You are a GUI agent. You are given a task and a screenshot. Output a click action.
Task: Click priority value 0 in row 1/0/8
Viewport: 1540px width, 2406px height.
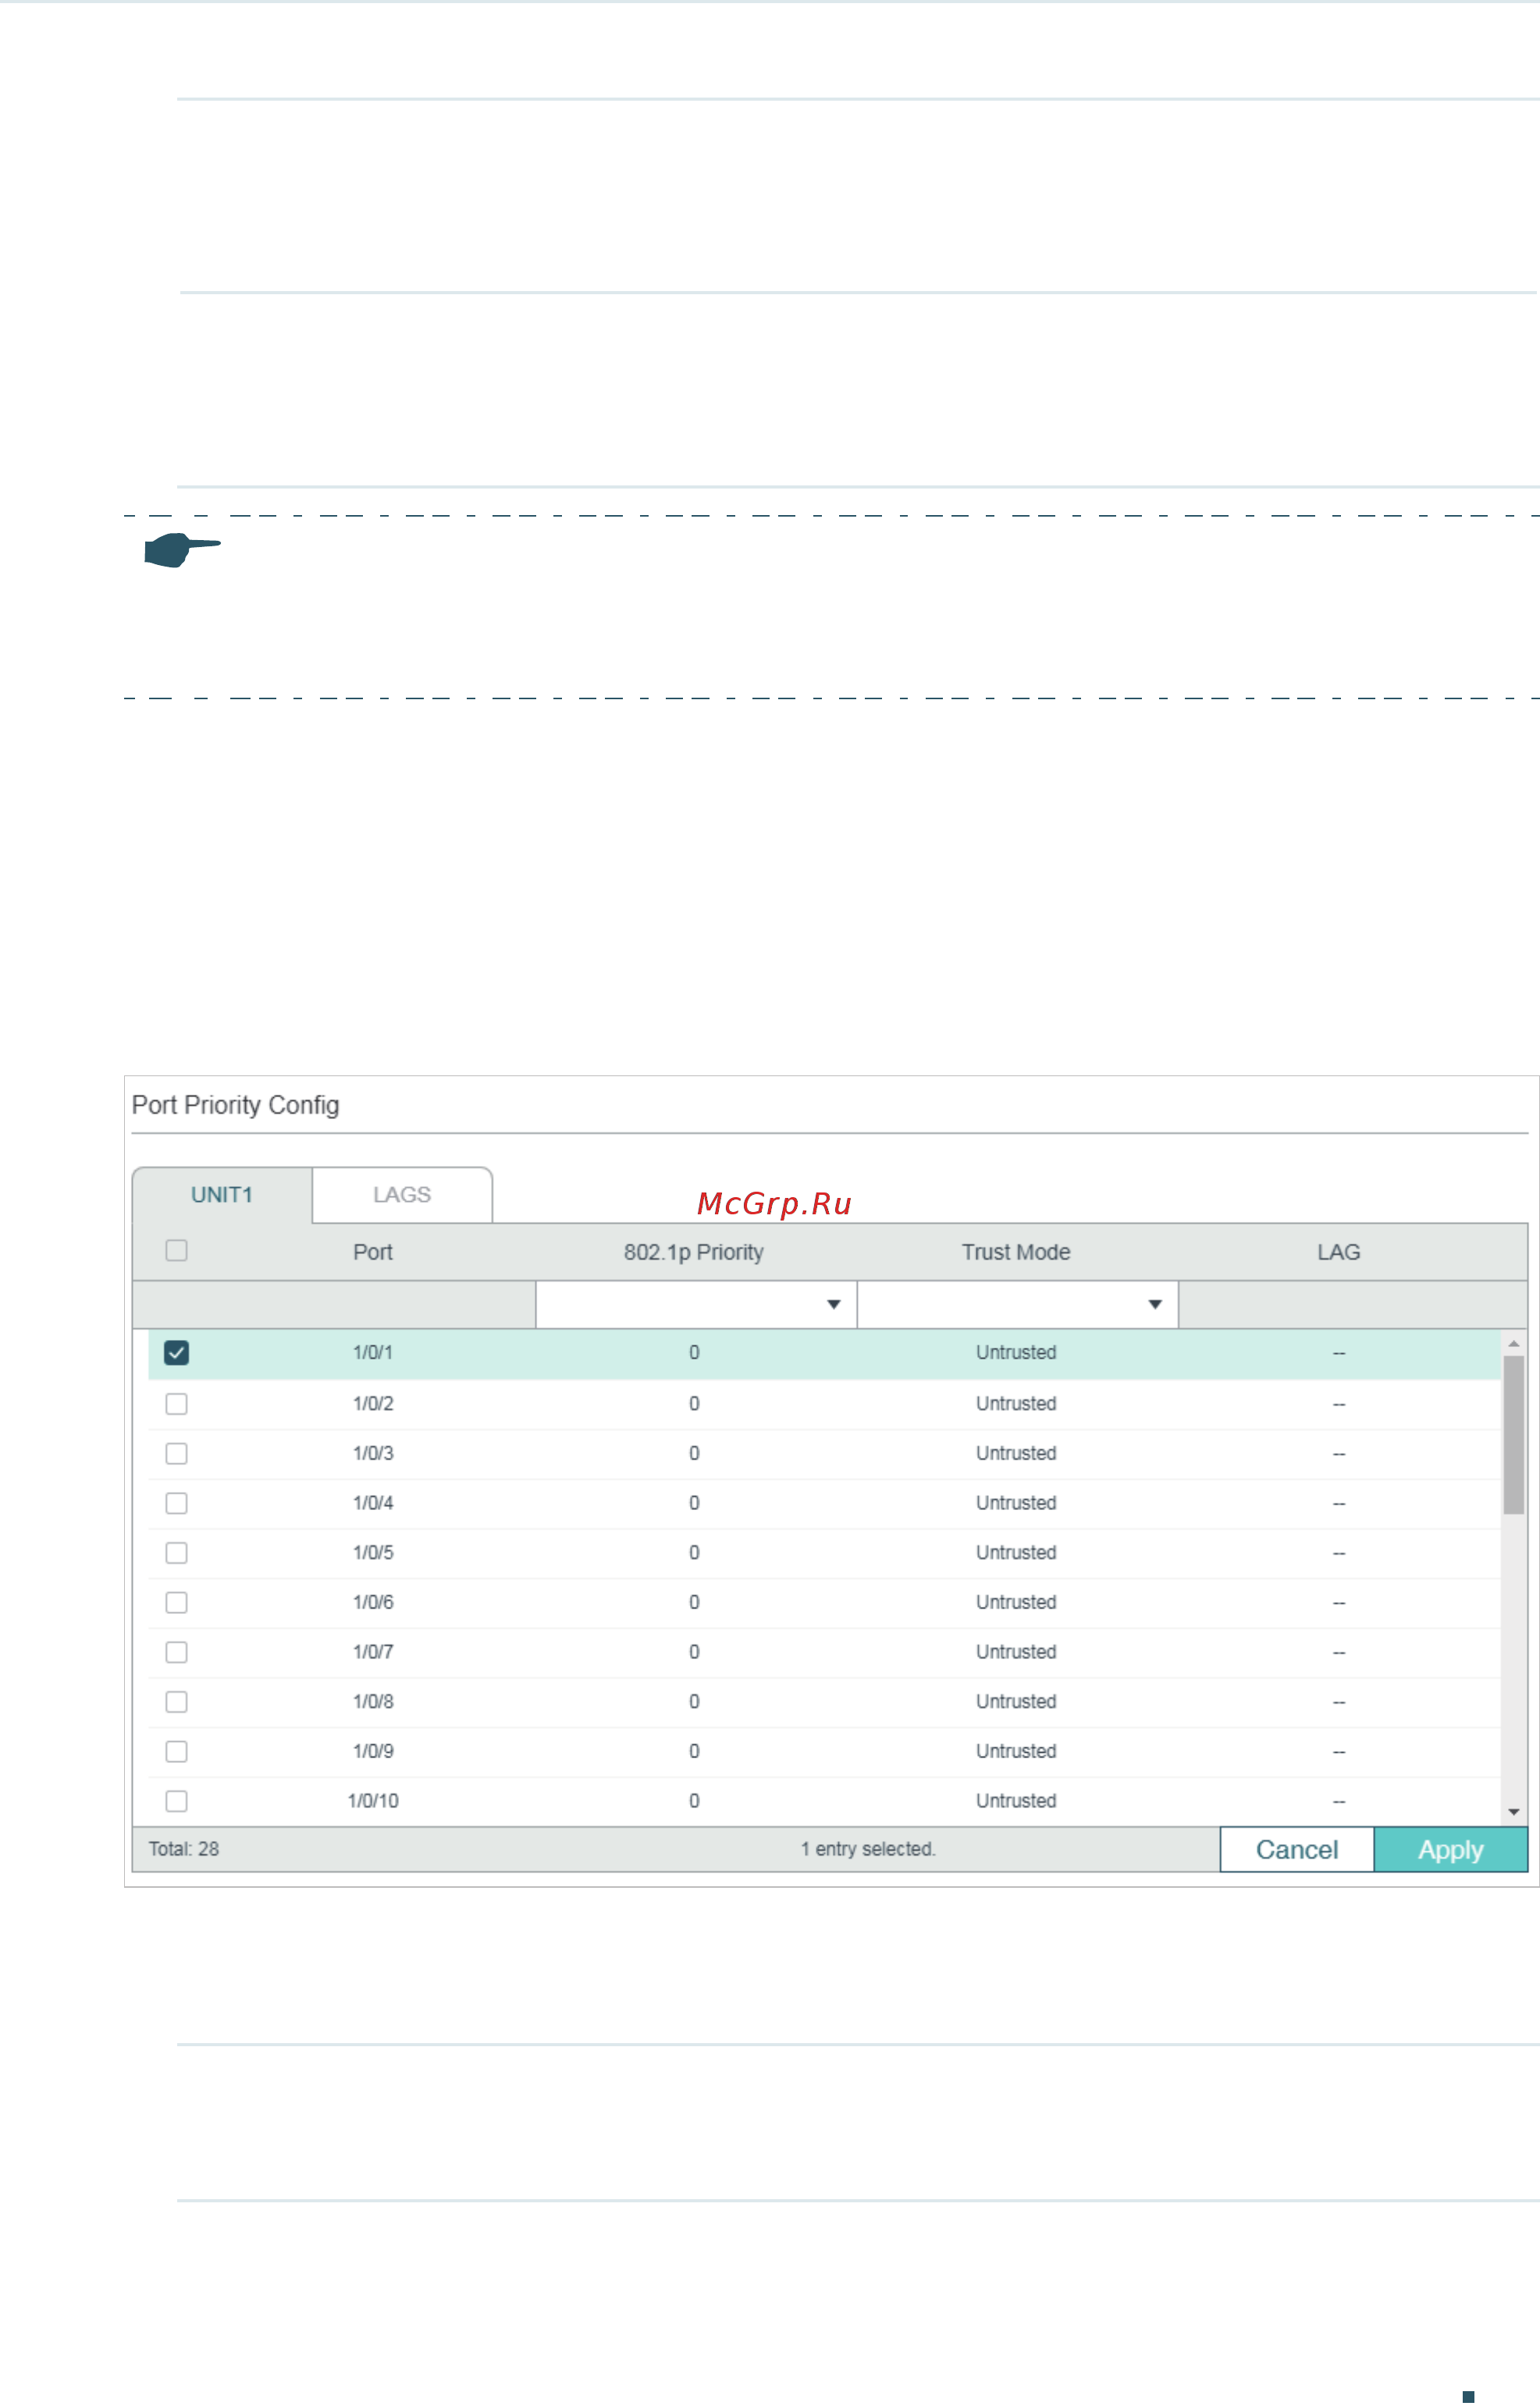coord(694,1701)
